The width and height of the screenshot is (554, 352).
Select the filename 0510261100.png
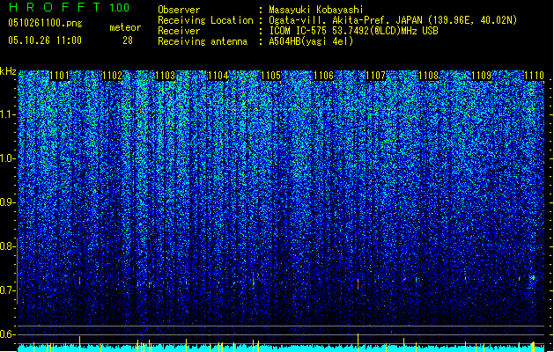click(45, 23)
